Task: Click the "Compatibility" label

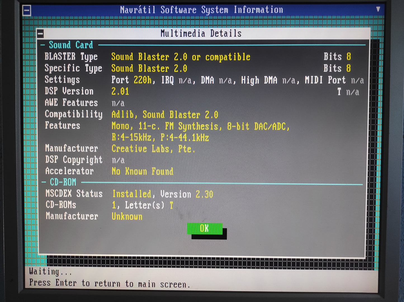Action: 74,114
